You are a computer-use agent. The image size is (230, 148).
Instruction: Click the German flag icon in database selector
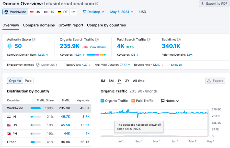tap(59, 12)
